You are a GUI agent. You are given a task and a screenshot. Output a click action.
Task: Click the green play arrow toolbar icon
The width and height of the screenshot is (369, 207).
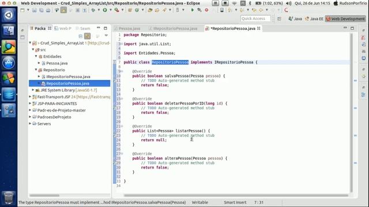pos(192,10)
